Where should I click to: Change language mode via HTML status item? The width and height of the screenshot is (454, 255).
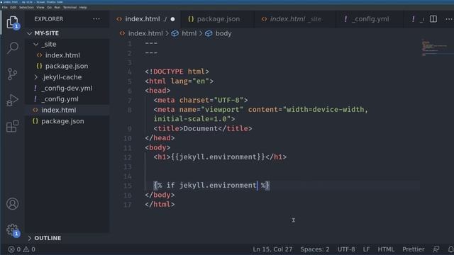[386, 249]
